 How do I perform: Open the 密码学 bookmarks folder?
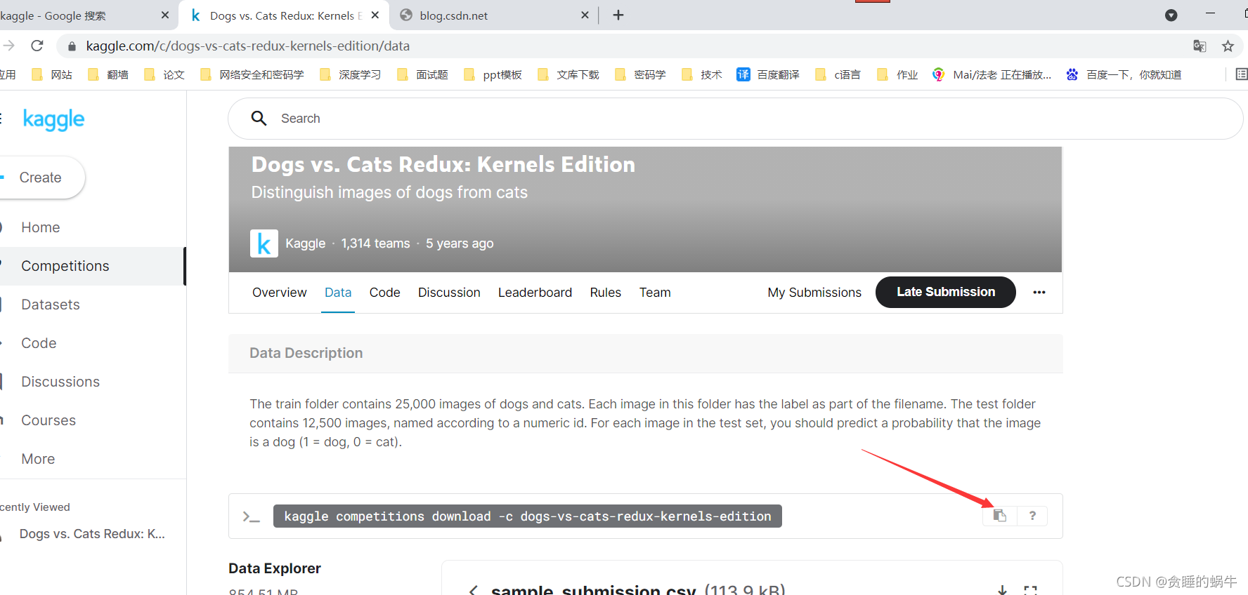point(641,74)
